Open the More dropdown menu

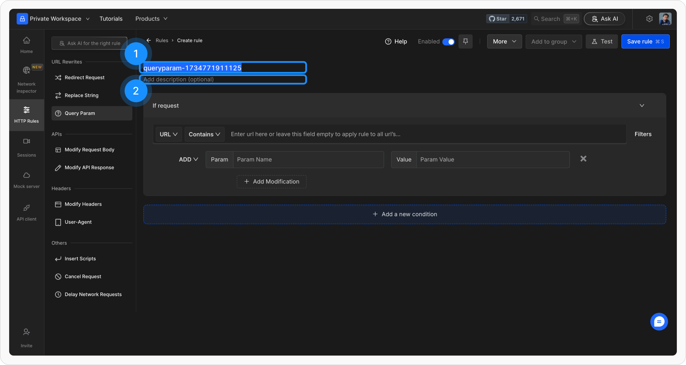(504, 42)
